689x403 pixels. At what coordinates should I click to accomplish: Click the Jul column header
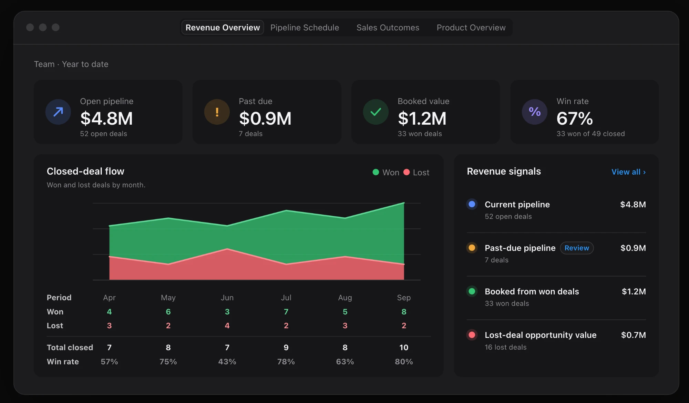(x=286, y=298)
